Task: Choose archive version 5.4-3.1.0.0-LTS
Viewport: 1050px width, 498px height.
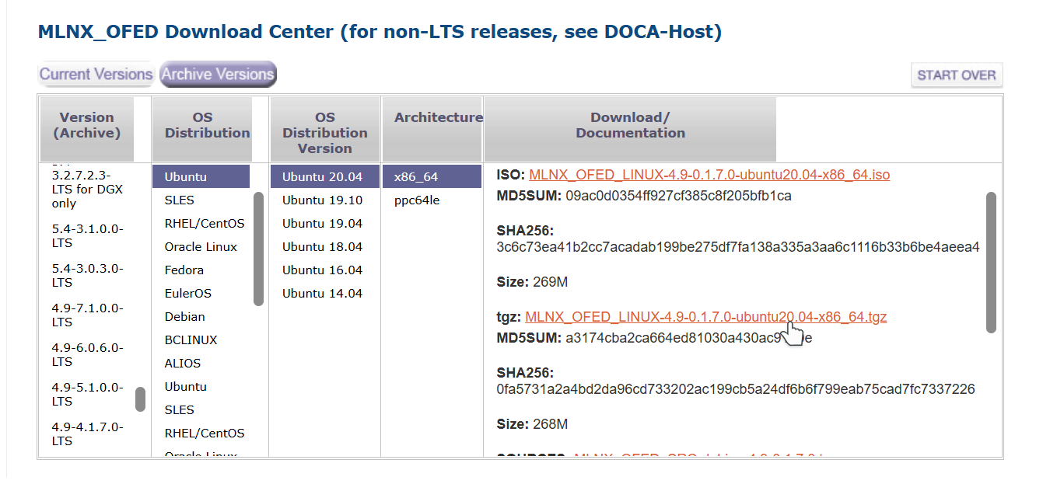Action: (x=87, y=235)
